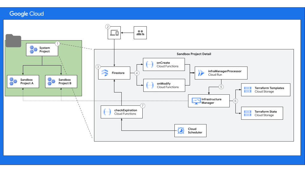The width and height of the screenshot is (305, 171).
Task: Click the Sandbox Project B hexagon icon
Action: tap(51, 81)
